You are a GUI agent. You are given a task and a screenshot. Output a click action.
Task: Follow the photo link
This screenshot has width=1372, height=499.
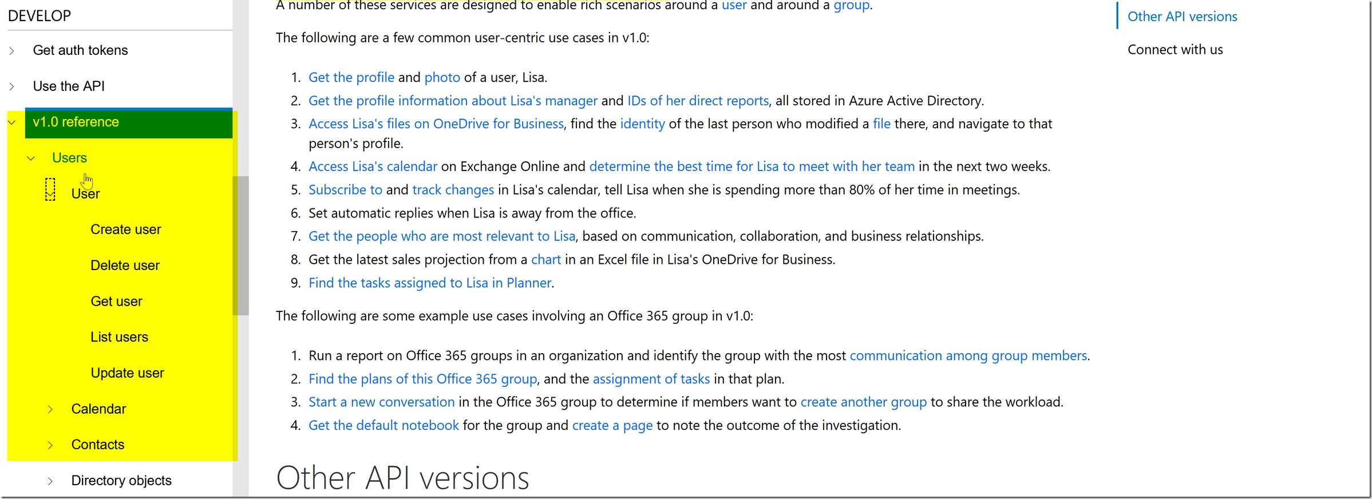click(x=442, y=77)
